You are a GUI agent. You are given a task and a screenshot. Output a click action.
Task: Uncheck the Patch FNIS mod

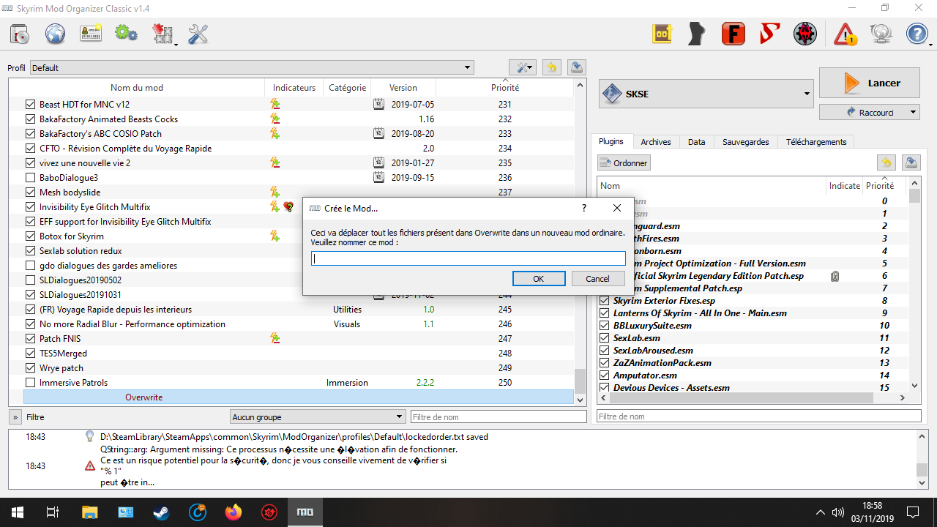click(x=30, y=339)
